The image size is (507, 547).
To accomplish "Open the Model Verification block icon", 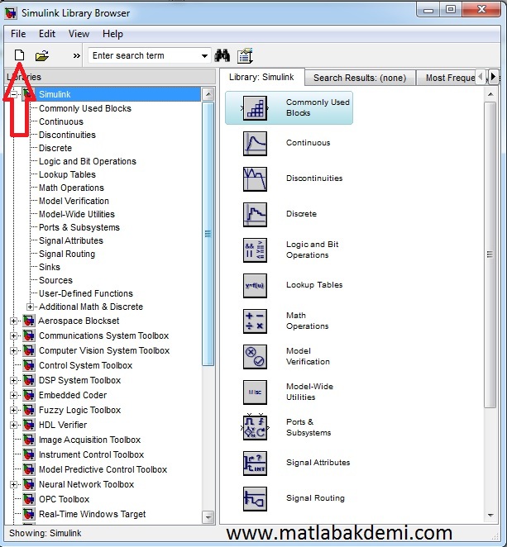I will pos(255,357).
